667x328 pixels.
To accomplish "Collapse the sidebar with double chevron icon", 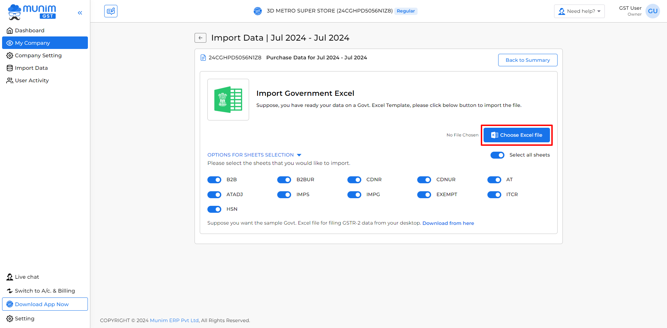I will 80,13.
